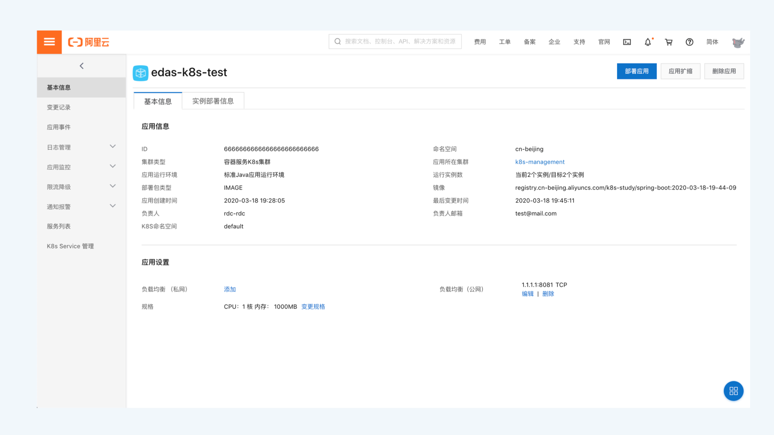Click the IMAGE package type value
Viewport: 774px width, 435px height.
[233, 188]
